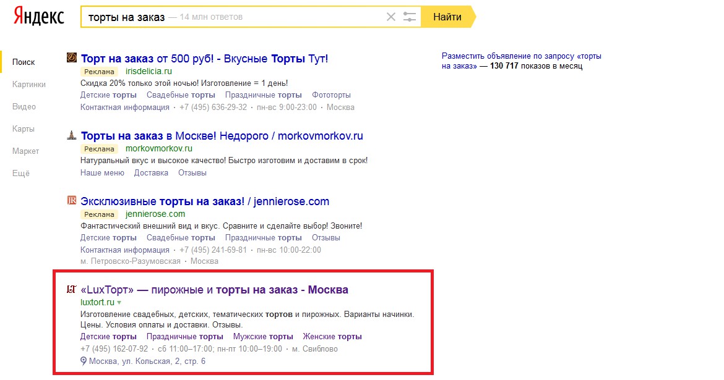Visit jennierose.com green URL
724x380 pixels.
(x=155, y=214)
